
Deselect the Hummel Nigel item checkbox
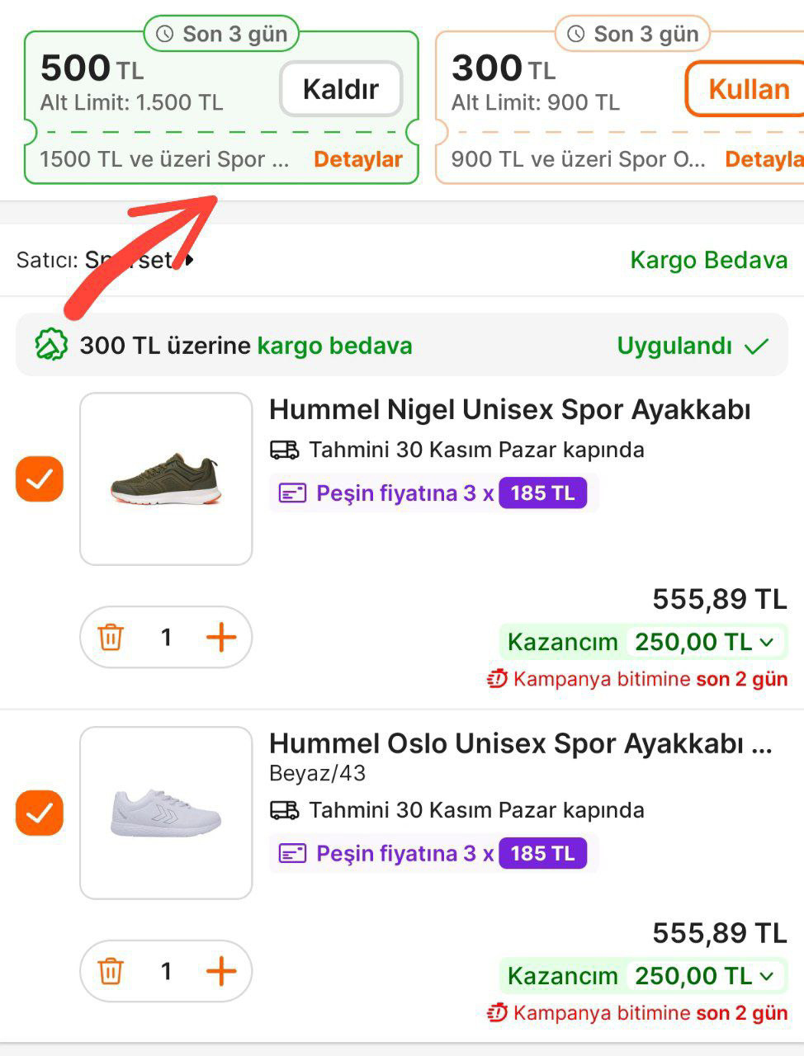39,478
